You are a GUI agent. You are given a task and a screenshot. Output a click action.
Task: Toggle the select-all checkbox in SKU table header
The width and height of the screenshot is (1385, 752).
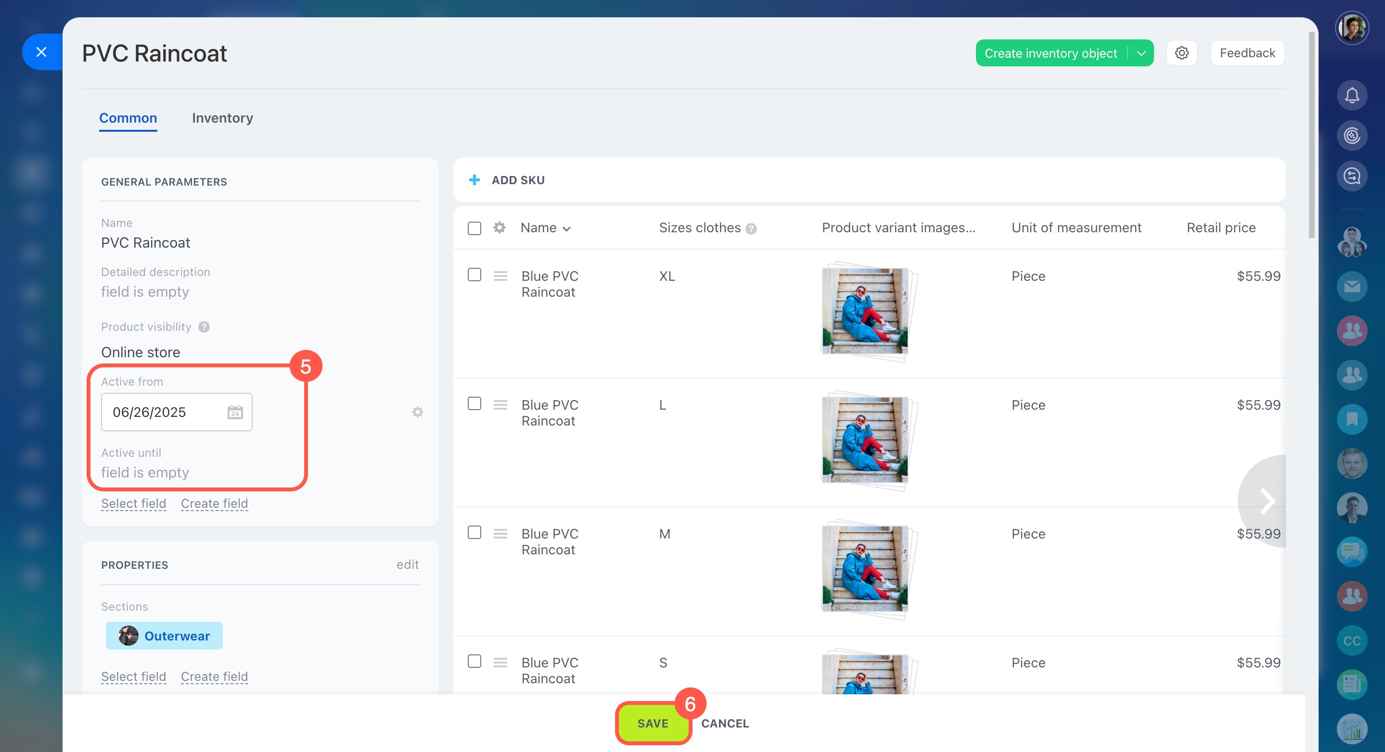[x=474, y=228]
